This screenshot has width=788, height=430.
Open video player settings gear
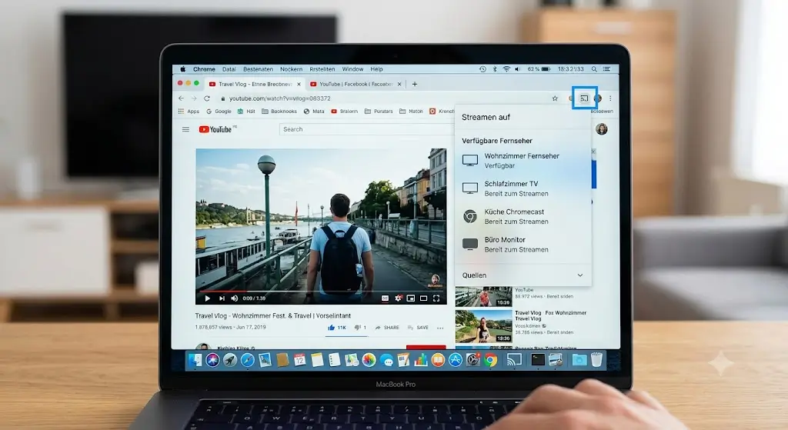(x=398, y=298)
